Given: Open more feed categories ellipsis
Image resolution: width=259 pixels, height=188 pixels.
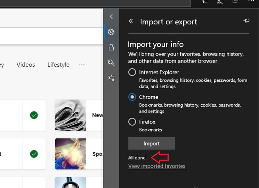Looking at the screenshot, I should click(x=82, y=64).
